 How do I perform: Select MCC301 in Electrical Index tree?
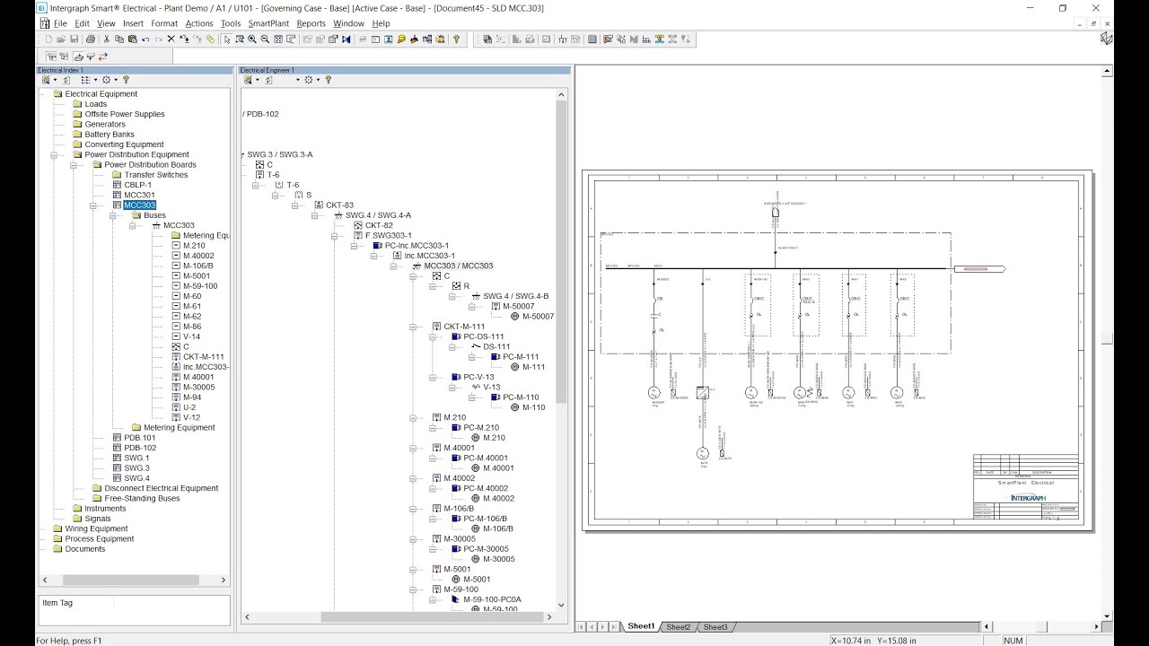coord(139,195)
